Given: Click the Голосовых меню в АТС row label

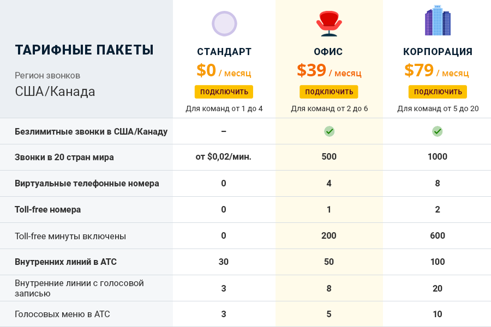Looking at the screenshot, I should coord(62,314).
